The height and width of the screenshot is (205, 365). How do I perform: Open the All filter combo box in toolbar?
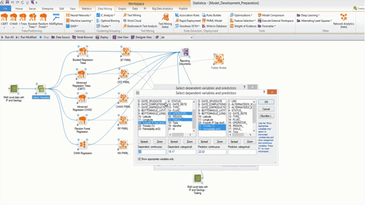point(177,37)
